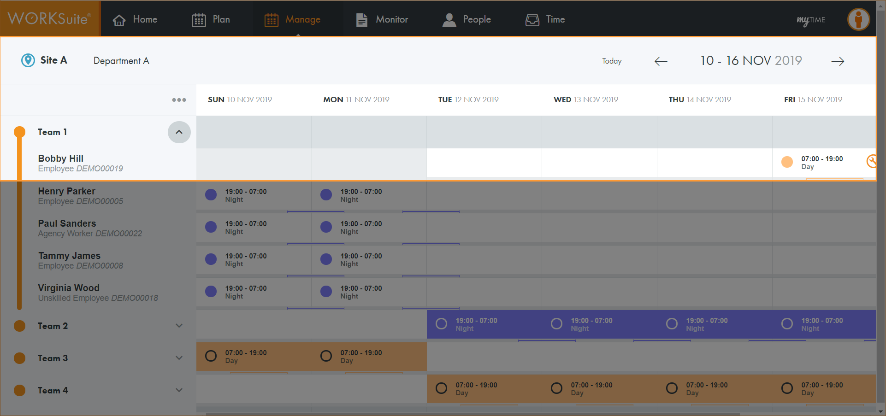Click the Today button
The image size is (886, 416).
pos(611,61)
